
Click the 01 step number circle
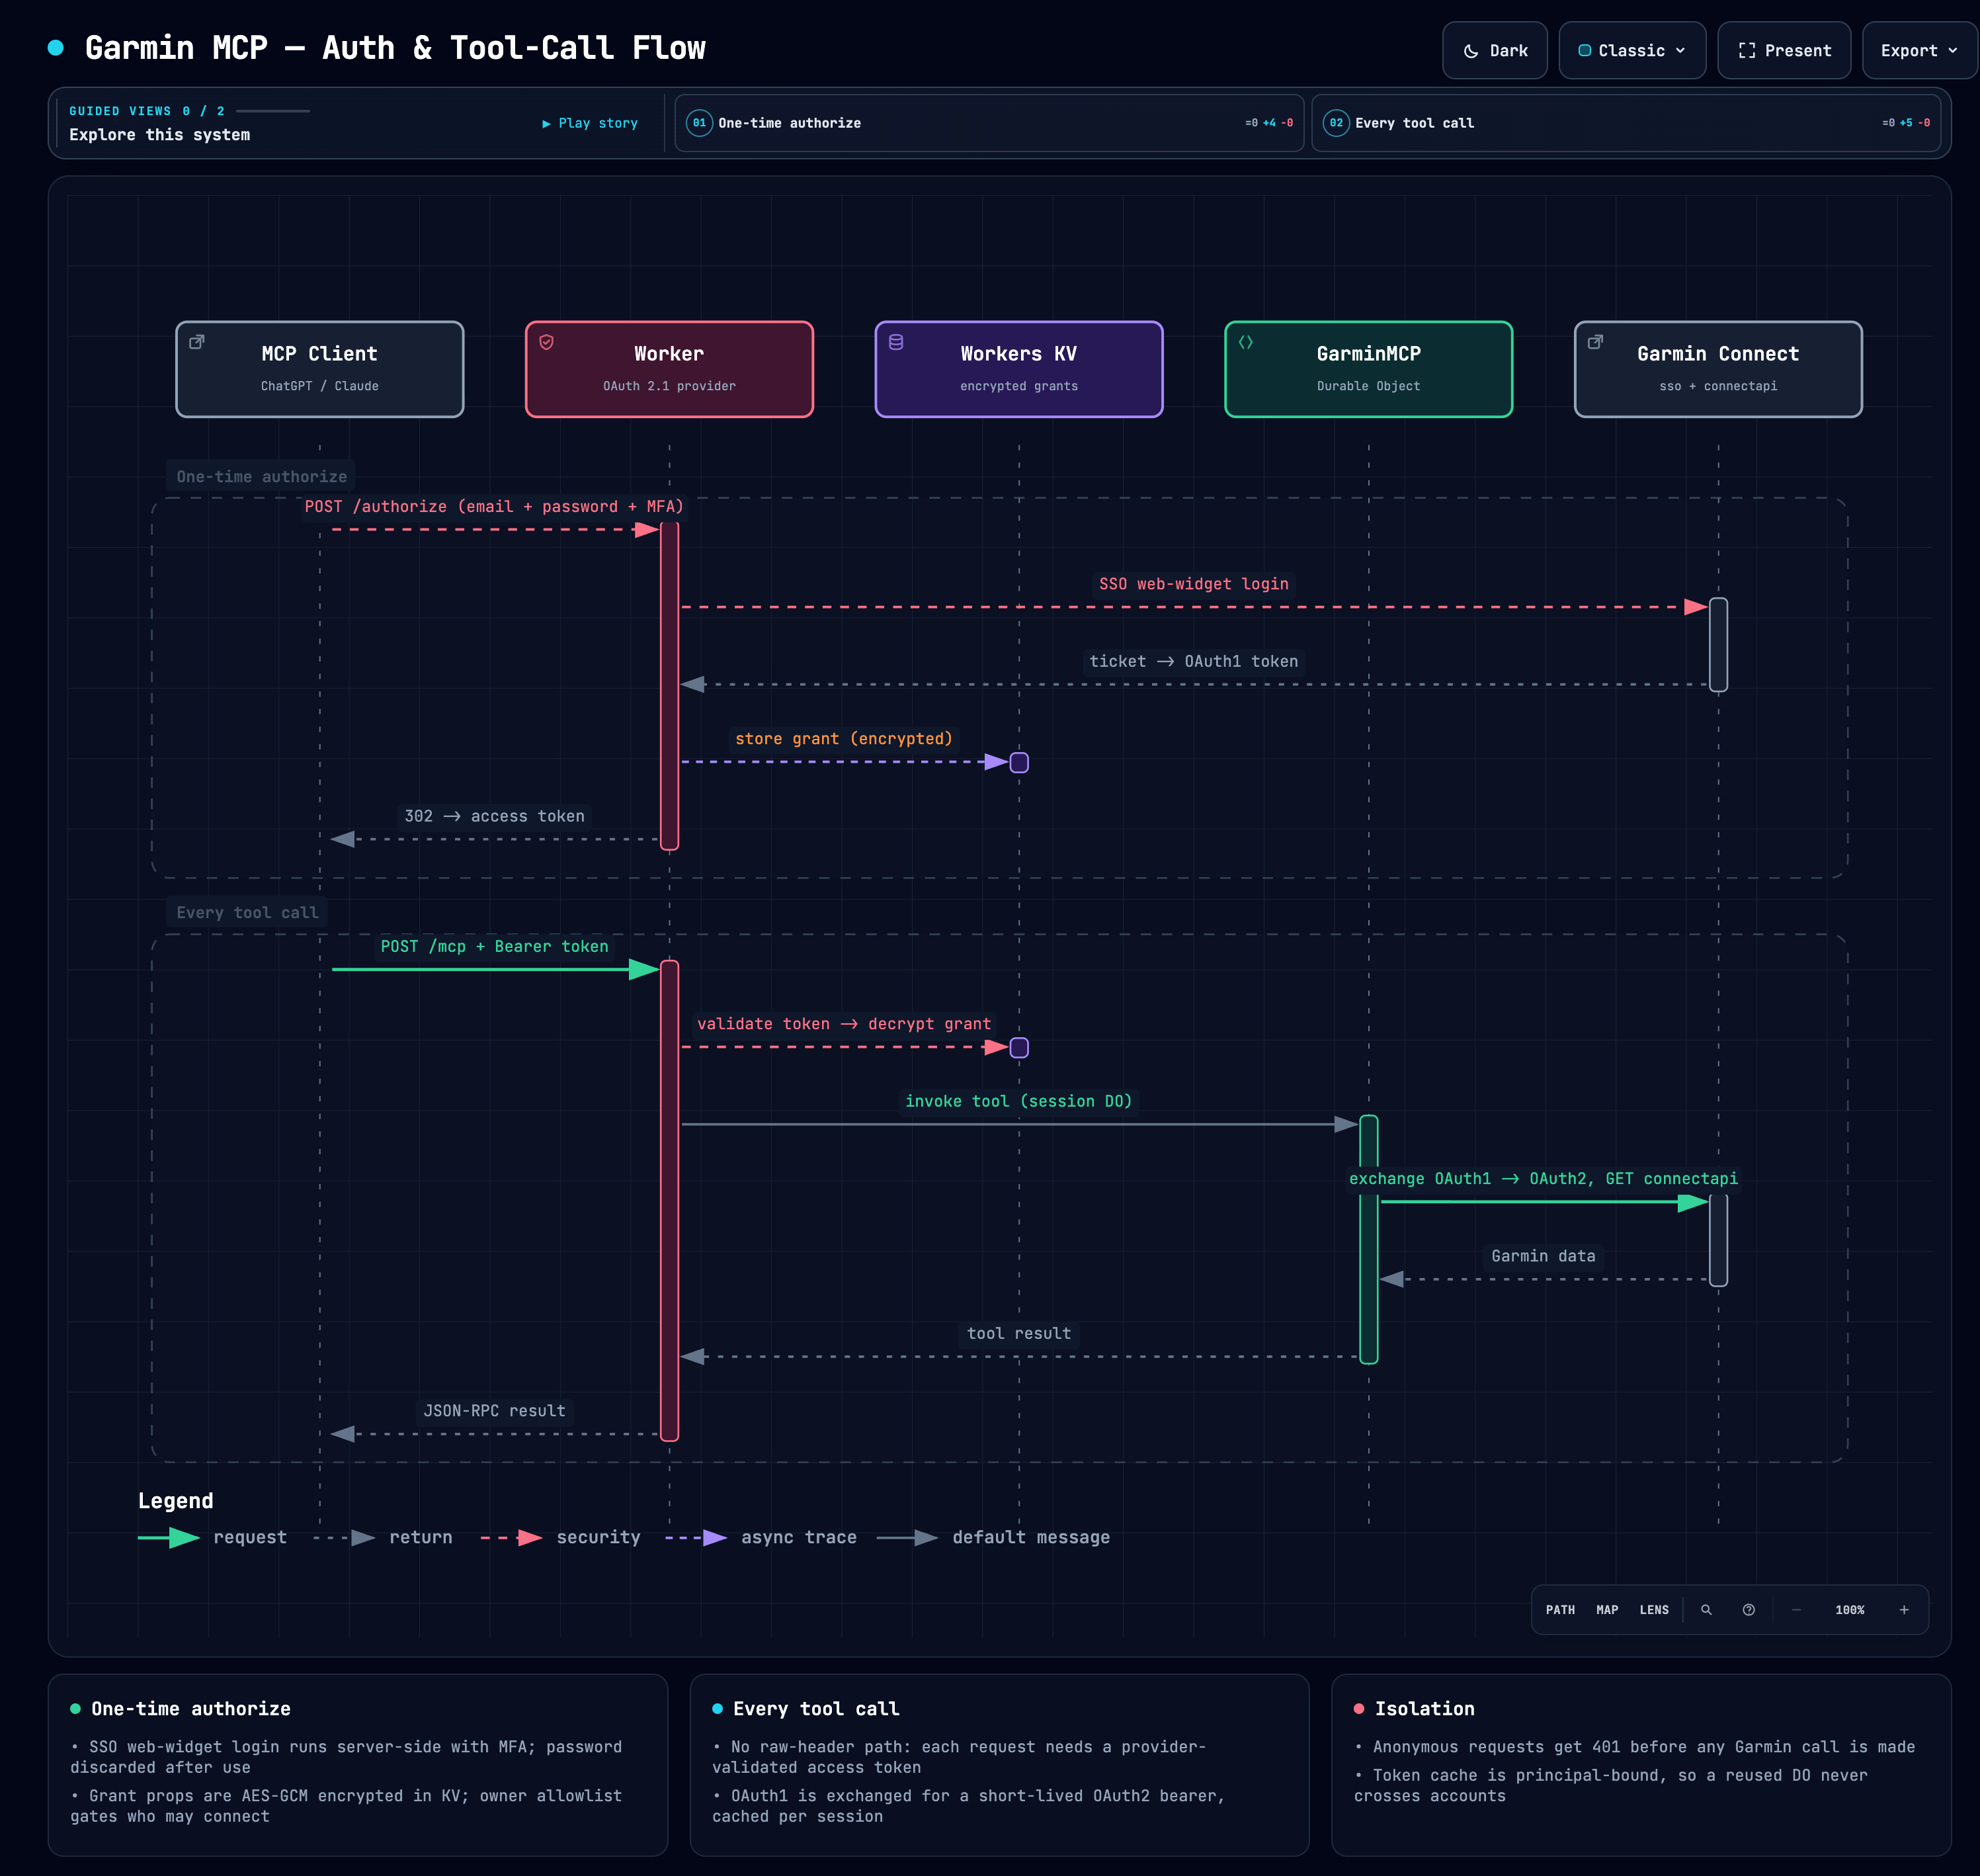pyautogui.click(x=700, y=123)
